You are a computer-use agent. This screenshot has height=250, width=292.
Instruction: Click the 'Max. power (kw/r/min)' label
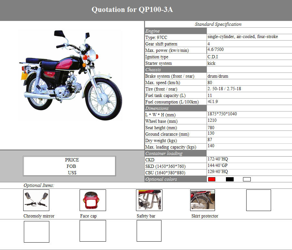pos(167,51)
